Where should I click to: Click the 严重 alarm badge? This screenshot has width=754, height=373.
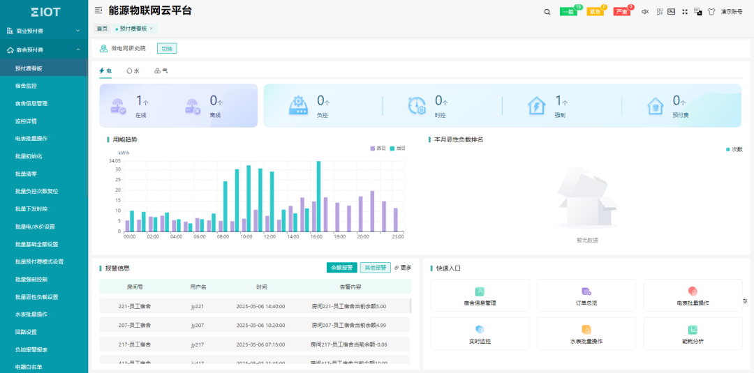coord(622,12)
